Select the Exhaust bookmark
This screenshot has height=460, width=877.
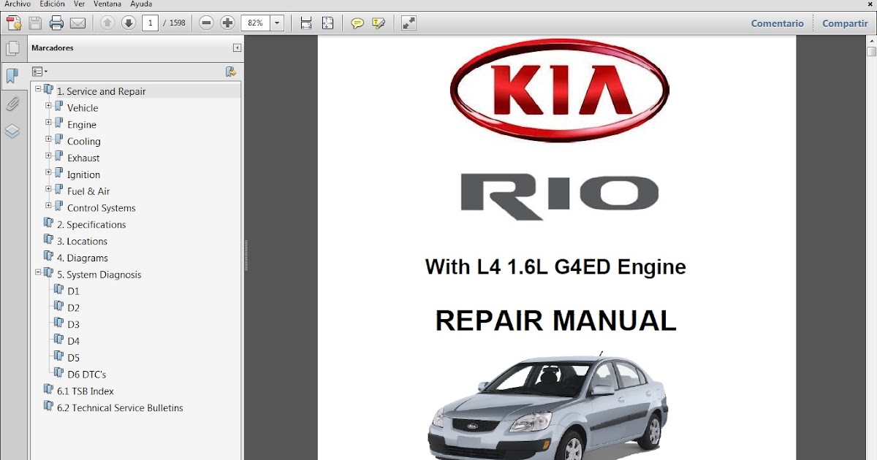83,158
